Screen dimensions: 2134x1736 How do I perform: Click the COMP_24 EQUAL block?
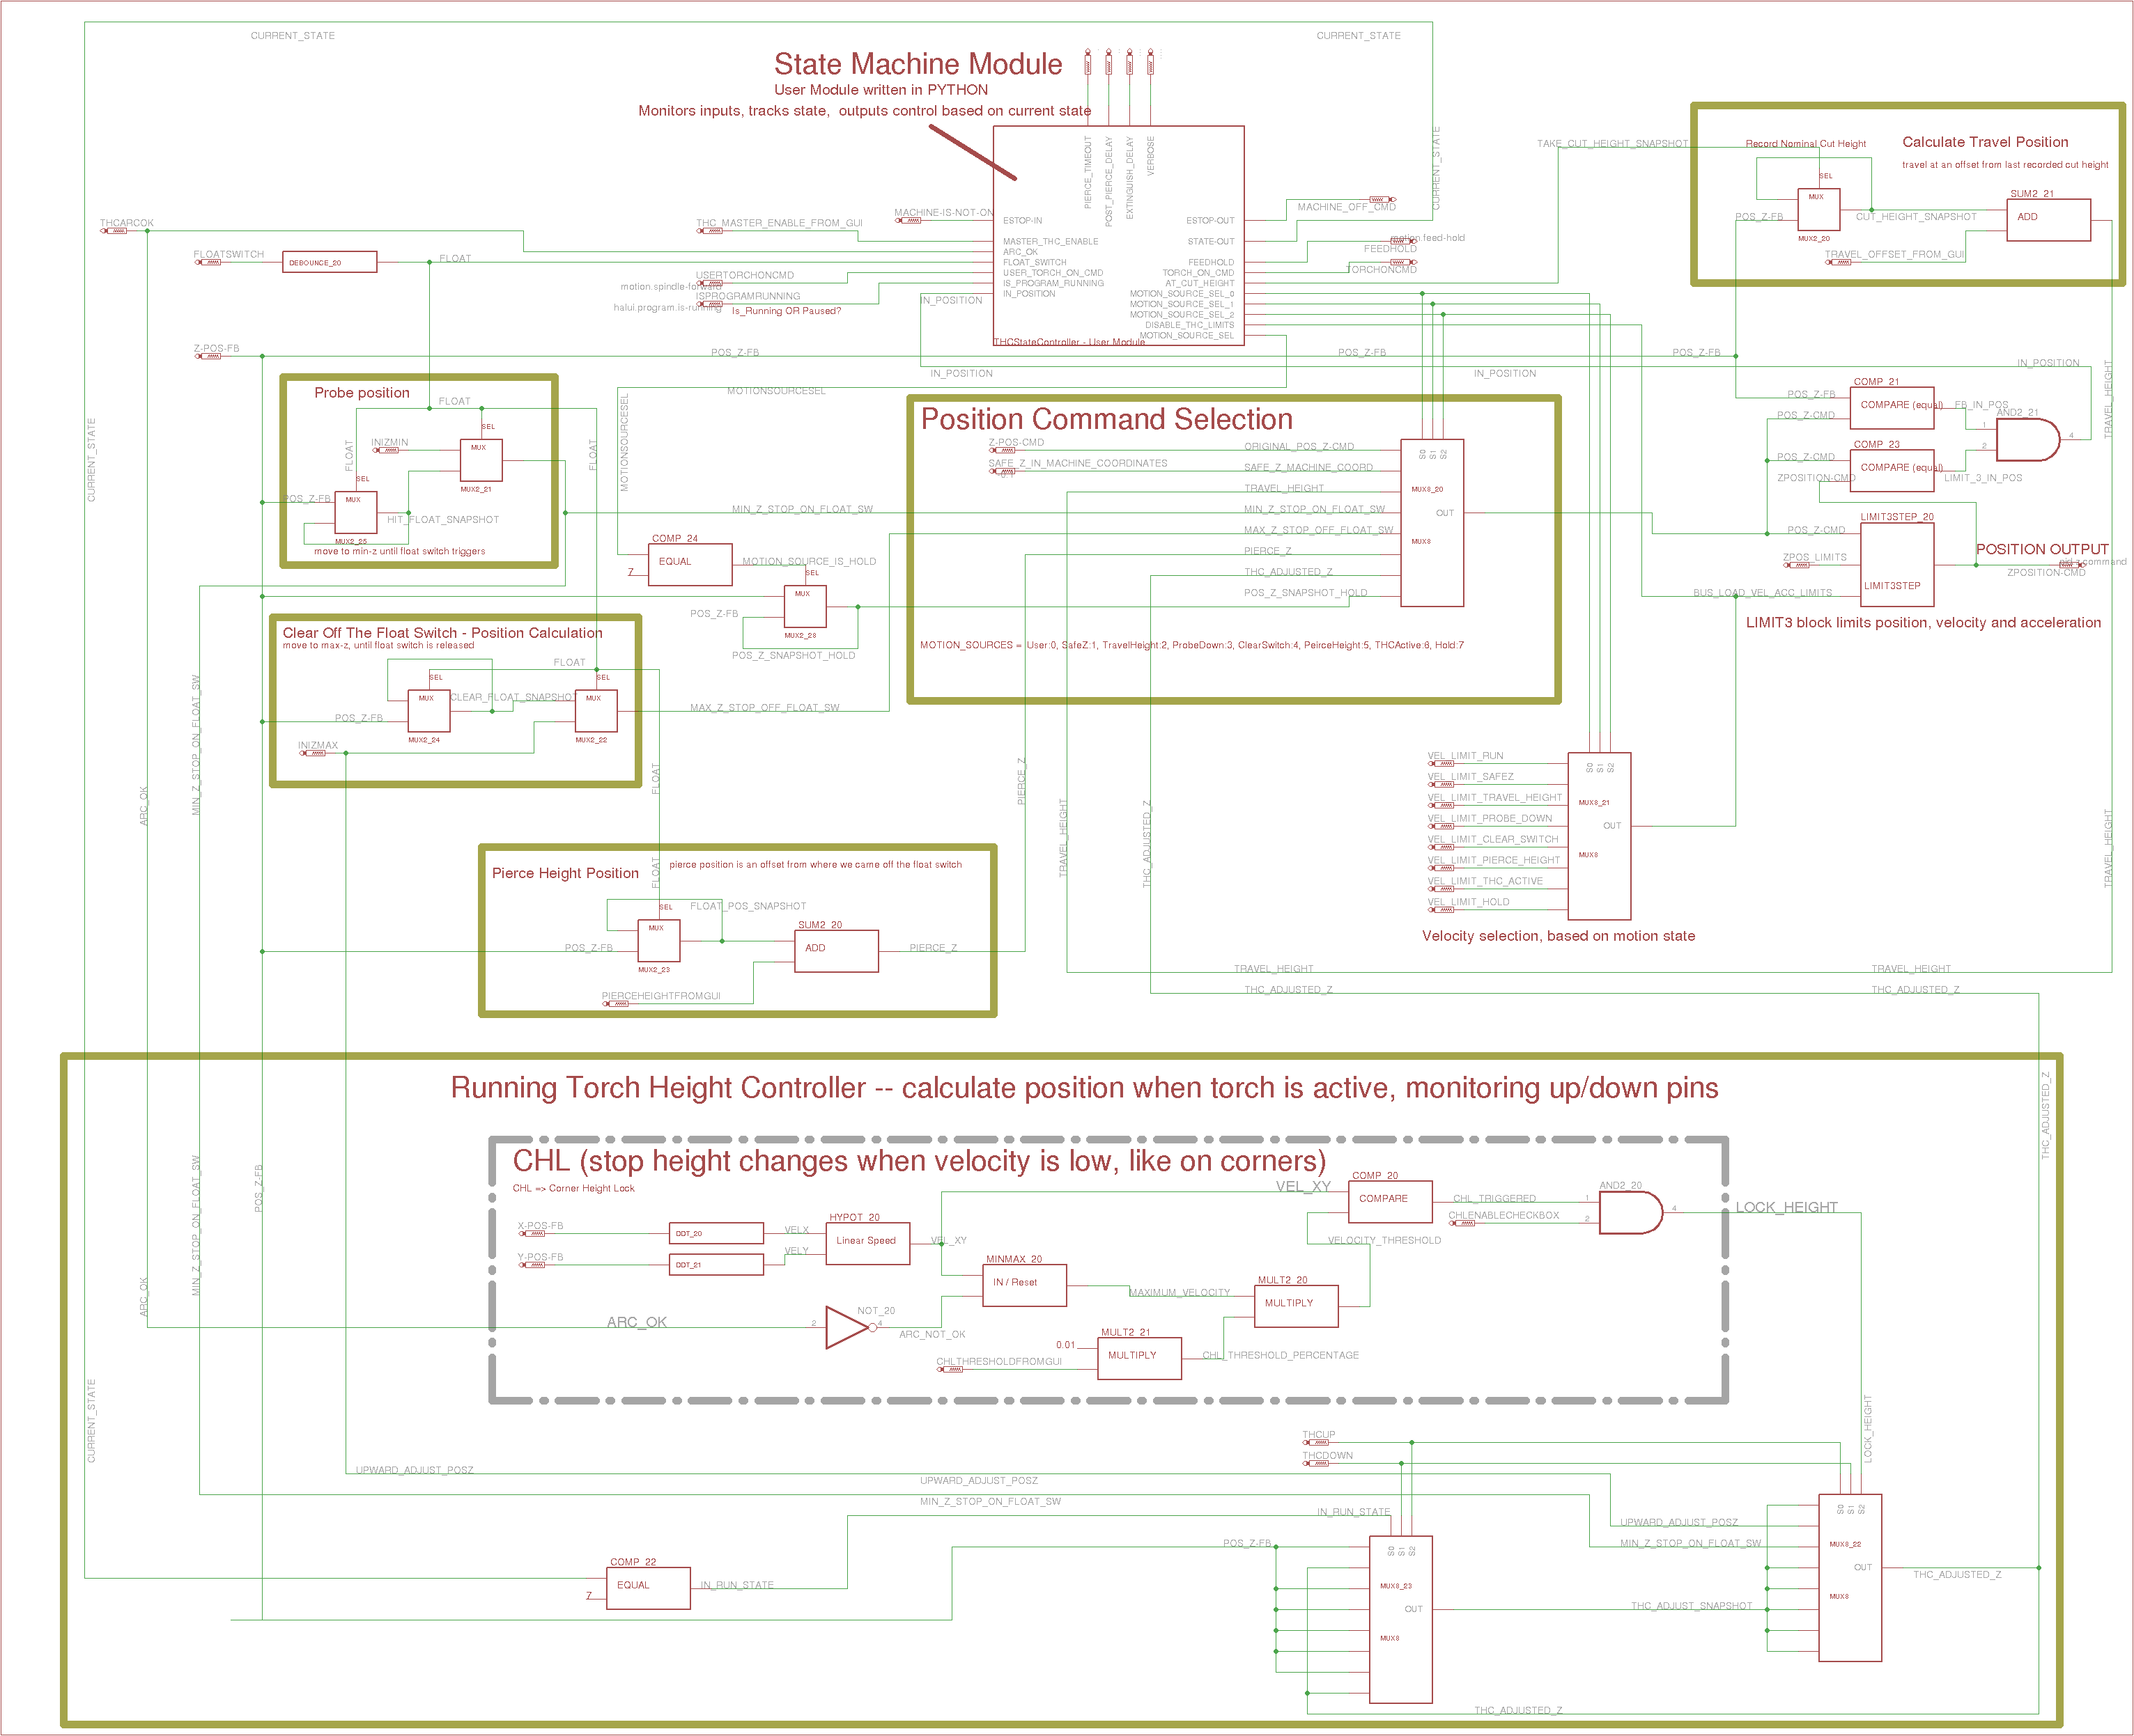(689, 565)
